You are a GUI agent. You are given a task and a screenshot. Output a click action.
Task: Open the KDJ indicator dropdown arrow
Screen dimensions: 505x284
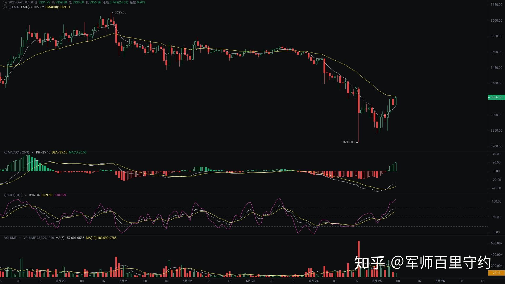[x=26, y=195]
